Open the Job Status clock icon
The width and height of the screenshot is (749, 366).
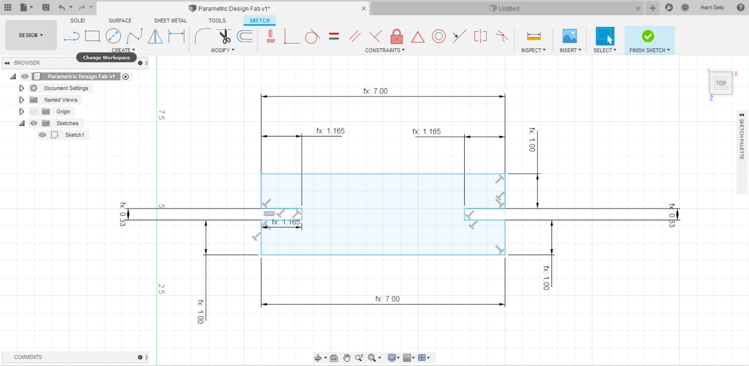pyautogui.click(x=685, y=7)
